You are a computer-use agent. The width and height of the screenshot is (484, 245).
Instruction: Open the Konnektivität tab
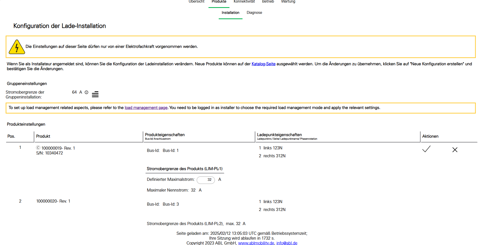[244, 2]
